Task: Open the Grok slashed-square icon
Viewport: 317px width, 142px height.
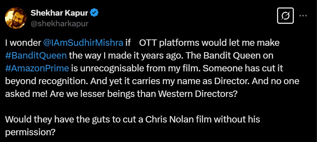Action: pyautogui.click(x=285, y=16)
